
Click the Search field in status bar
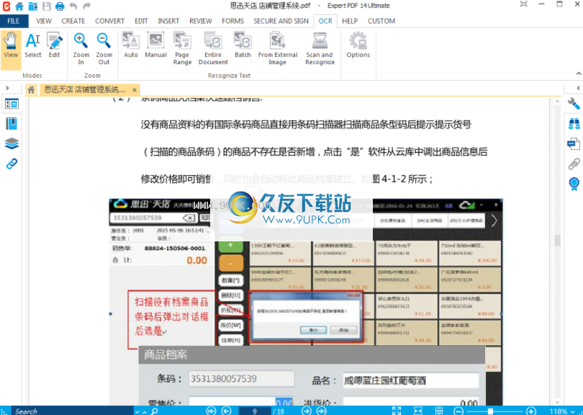tap(73, 411)
